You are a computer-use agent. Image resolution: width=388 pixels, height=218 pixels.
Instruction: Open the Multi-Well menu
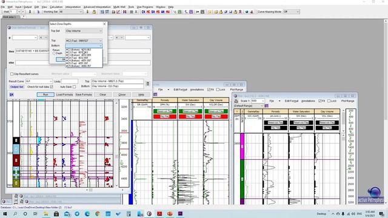coord(119,7)
